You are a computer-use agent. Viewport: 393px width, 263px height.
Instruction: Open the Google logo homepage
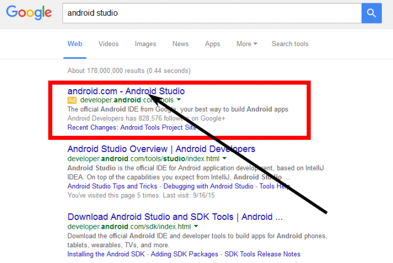point(29,12)
